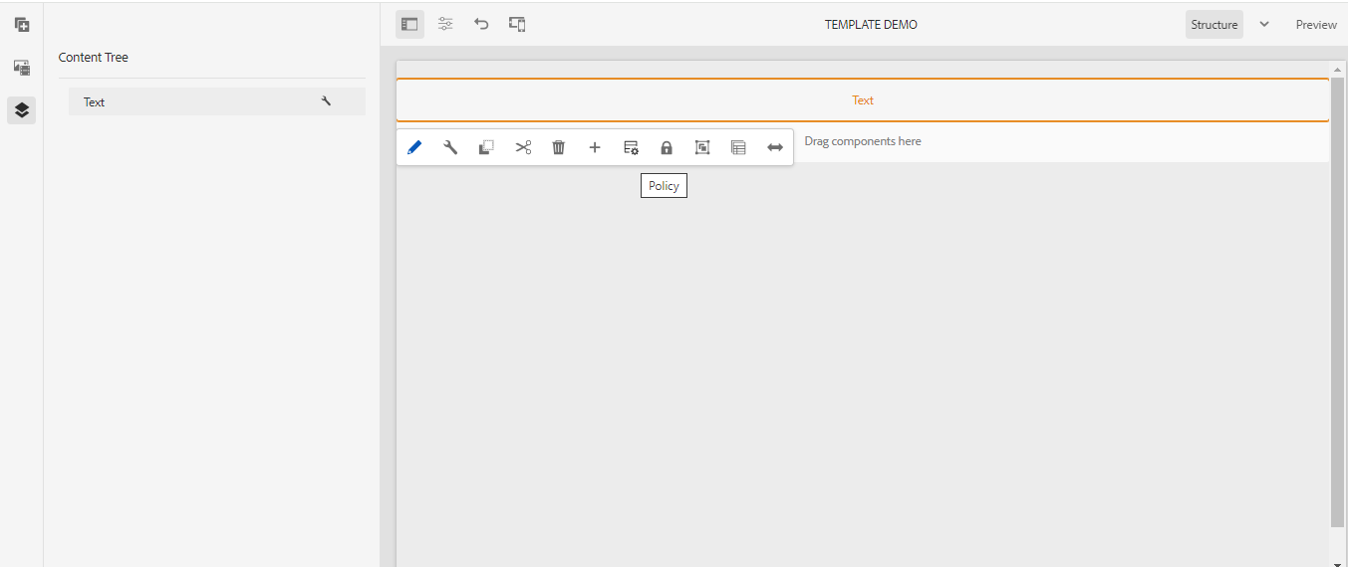Viewport: 1348px width, 567px height.
Task: Click the editor scrollbar up arrow
Action: pos(1337,69)
